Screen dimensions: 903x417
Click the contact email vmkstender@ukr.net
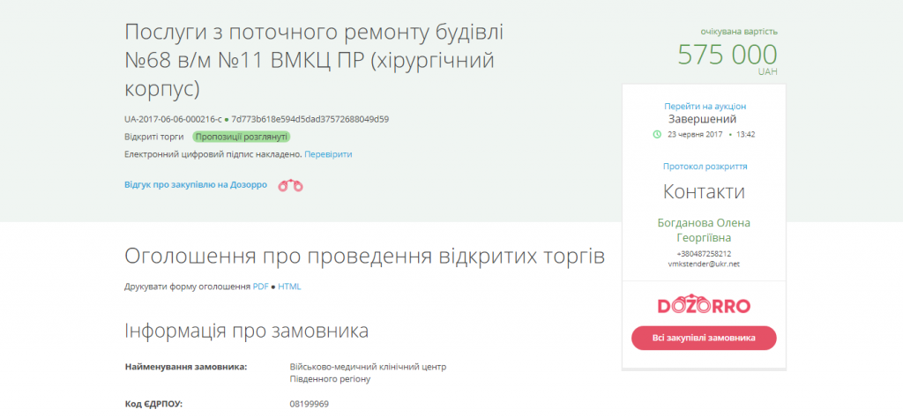[x=704, y=264]
